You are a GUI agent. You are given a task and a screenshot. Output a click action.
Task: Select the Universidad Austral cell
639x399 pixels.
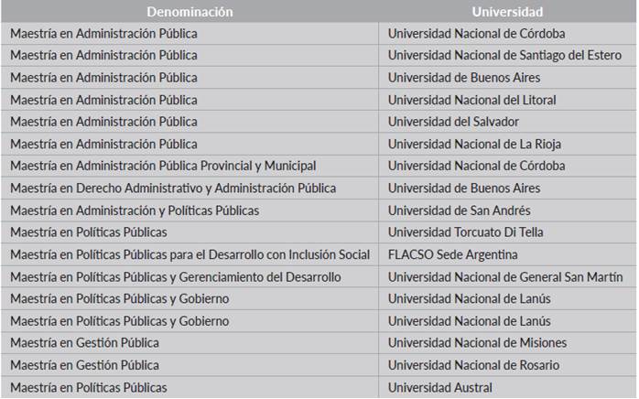point(439,387)
